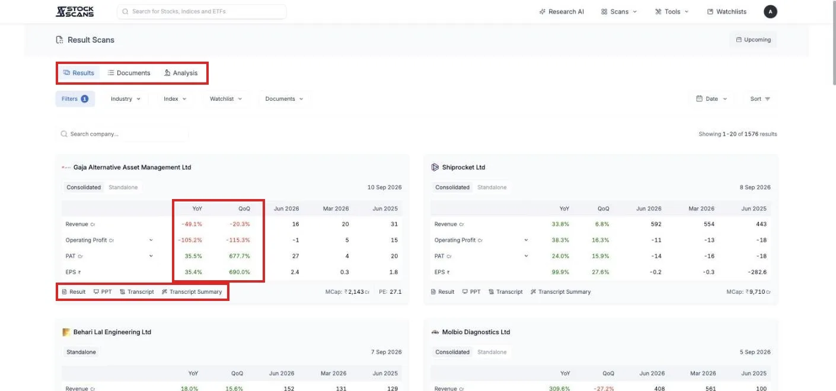836x391 pixels.
Task: Expand the Tools menu in the header
Action: pos(672,11)
